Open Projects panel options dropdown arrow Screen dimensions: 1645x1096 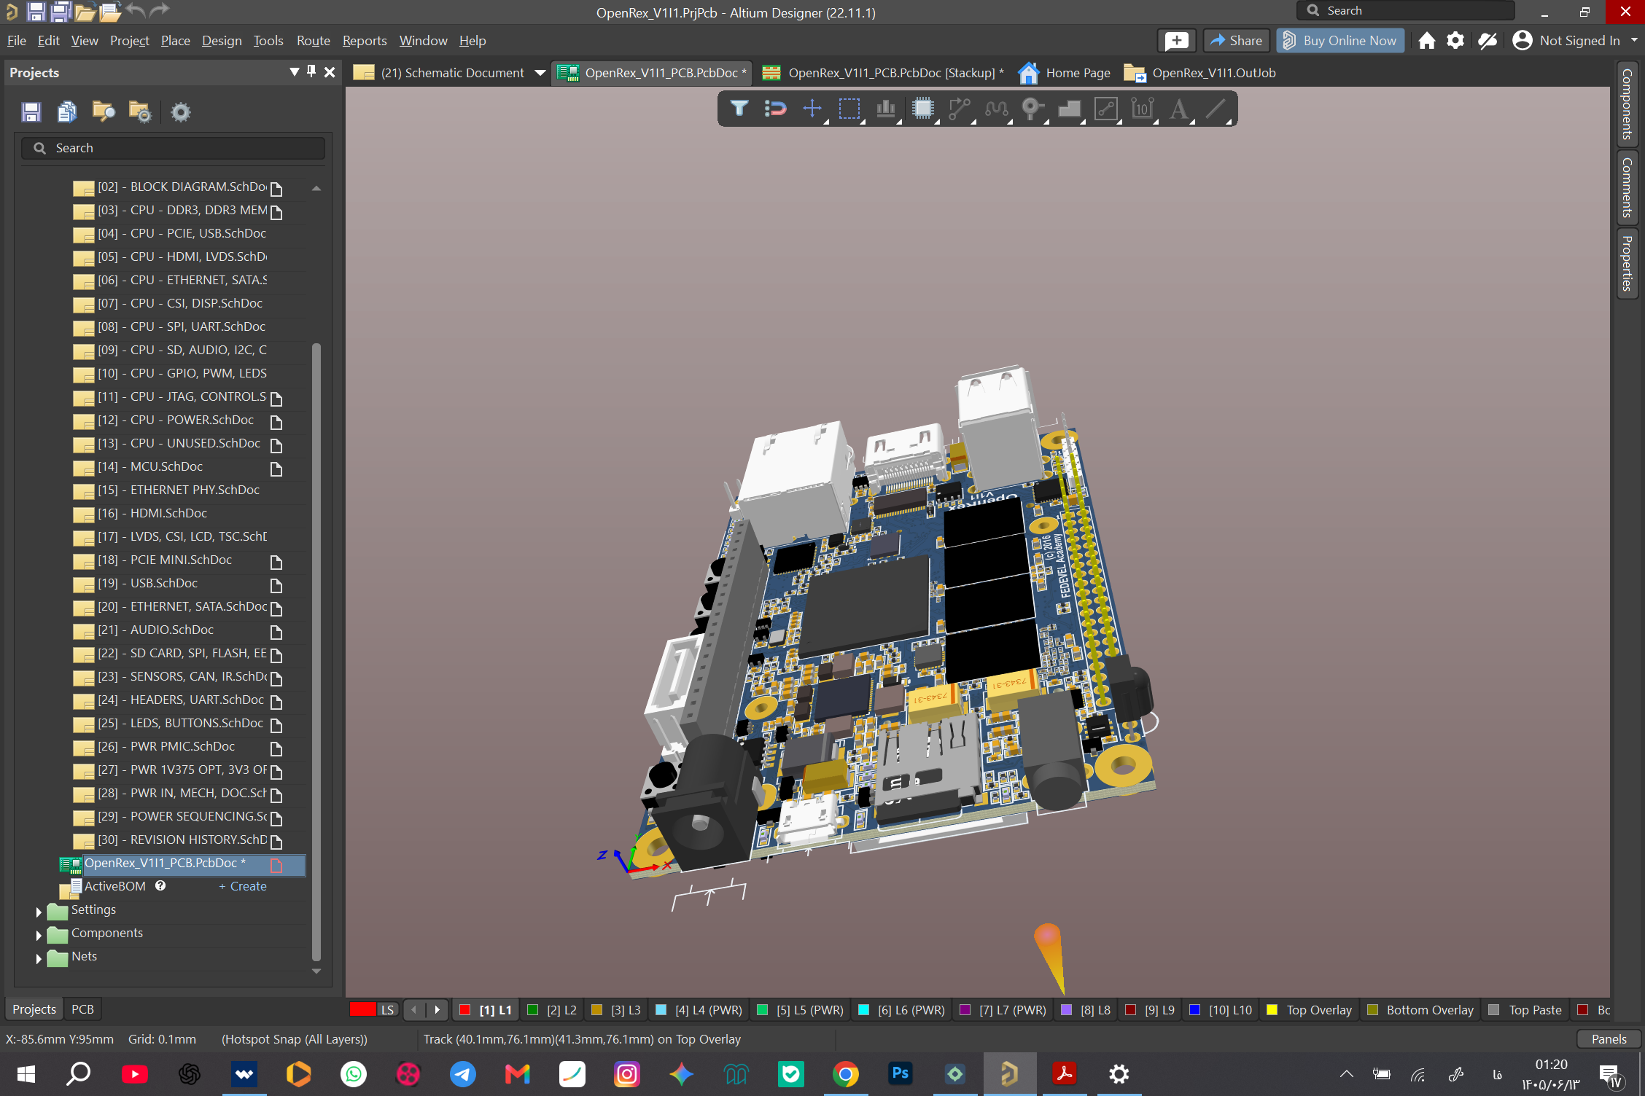pyautogui.click(x=295, y=71)
